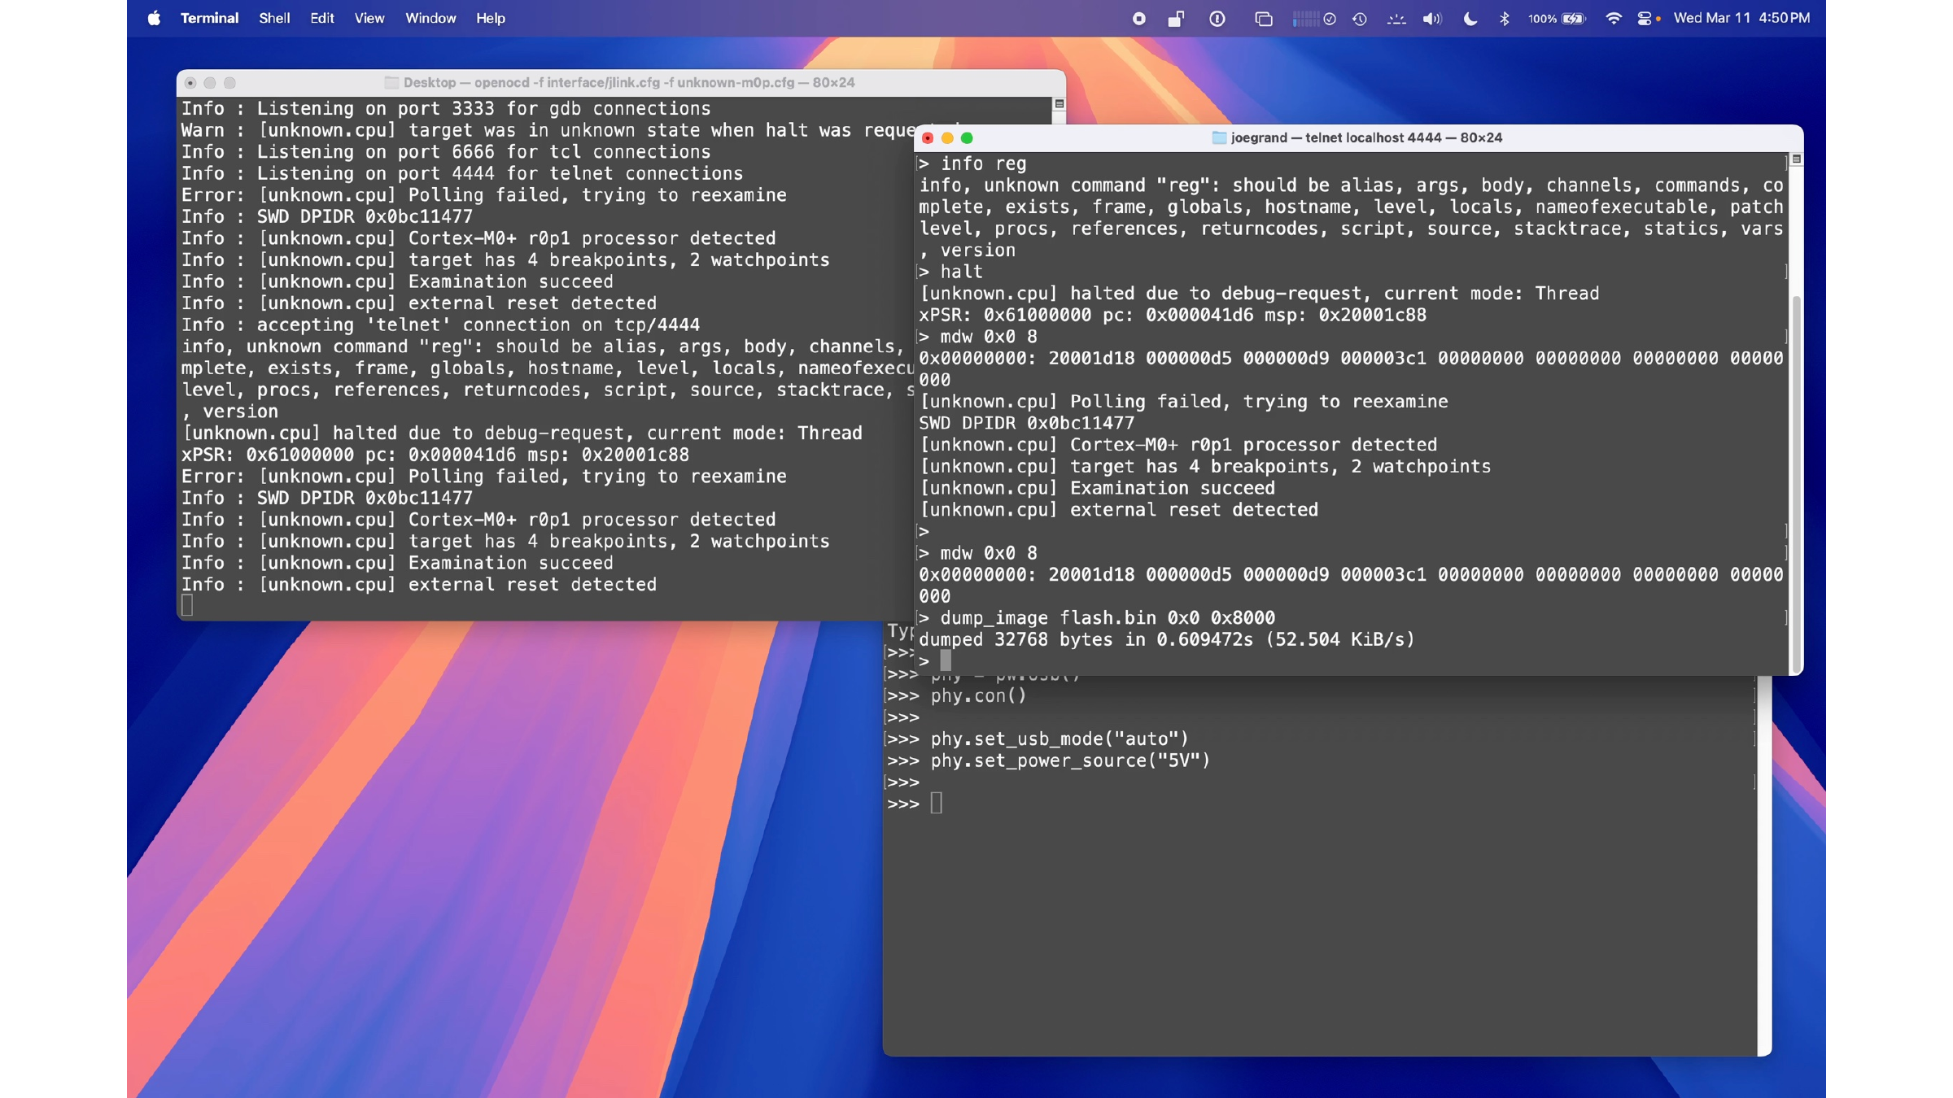
Task: Open the Terminal application menu
Action: tap(209, 18)
